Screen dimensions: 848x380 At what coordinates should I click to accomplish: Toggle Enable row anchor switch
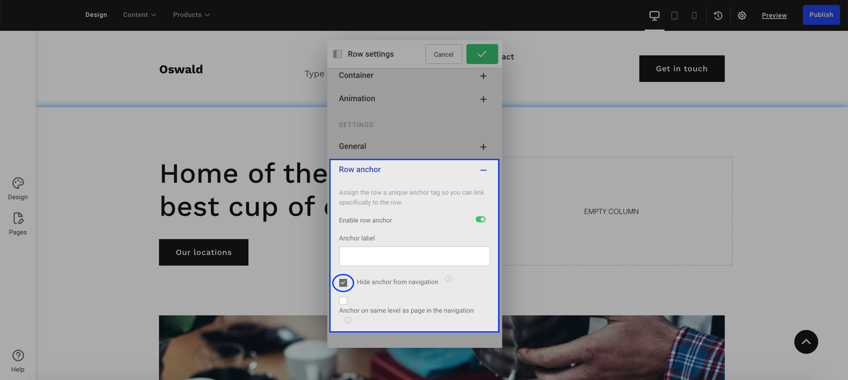point(480,219)
